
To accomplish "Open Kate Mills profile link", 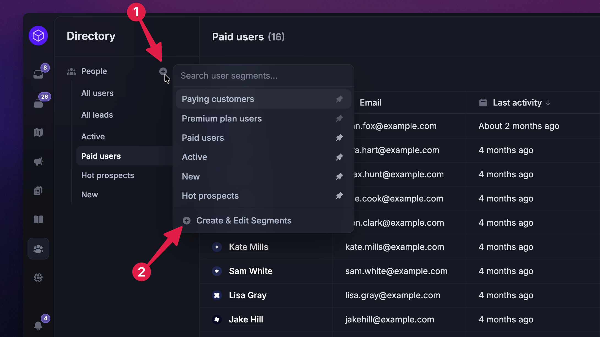I will 249,247.
